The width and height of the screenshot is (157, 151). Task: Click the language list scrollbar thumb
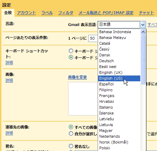tap(143, 59)
